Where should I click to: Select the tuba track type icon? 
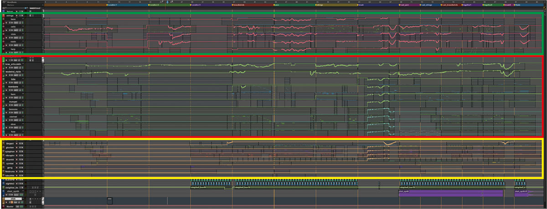click(x=4, y=79)
